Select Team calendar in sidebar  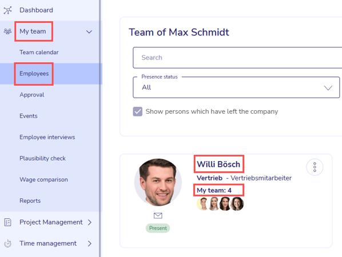pos(39,53)
